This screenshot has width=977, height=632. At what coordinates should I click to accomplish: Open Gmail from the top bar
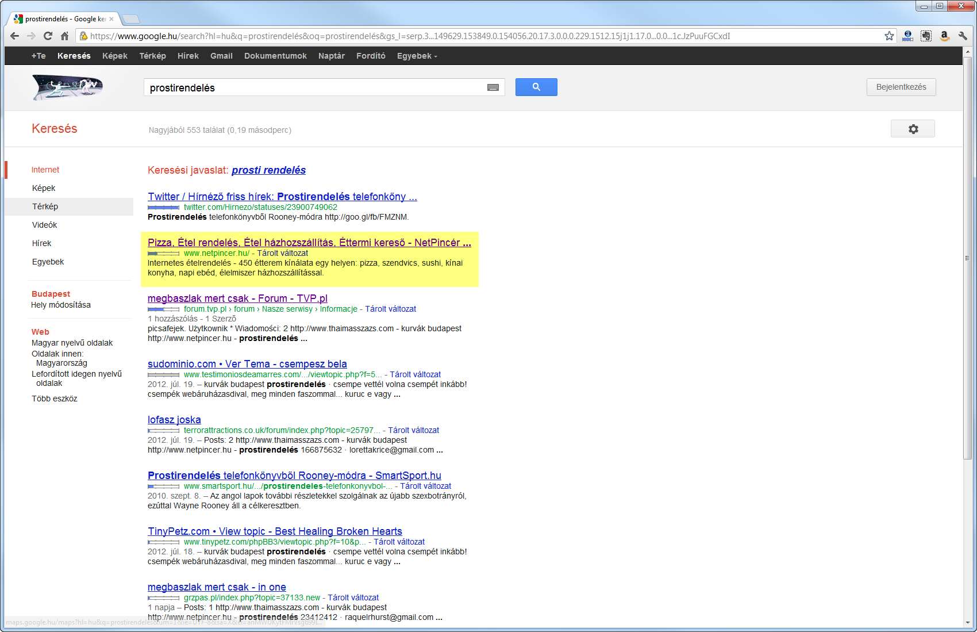pos(221,56)
